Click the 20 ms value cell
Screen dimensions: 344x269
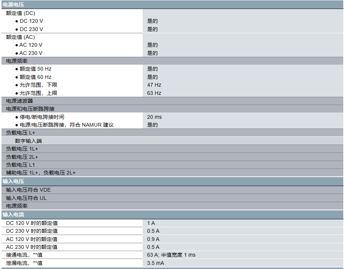pos(153,117)
